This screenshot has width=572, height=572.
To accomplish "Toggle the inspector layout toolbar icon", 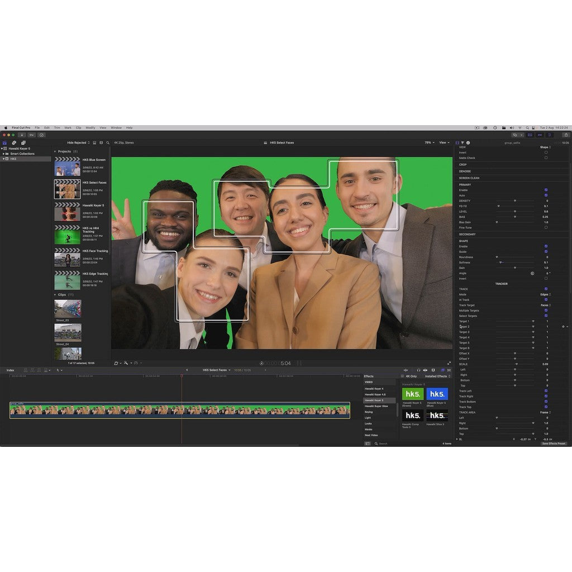I will click(550, 135).
